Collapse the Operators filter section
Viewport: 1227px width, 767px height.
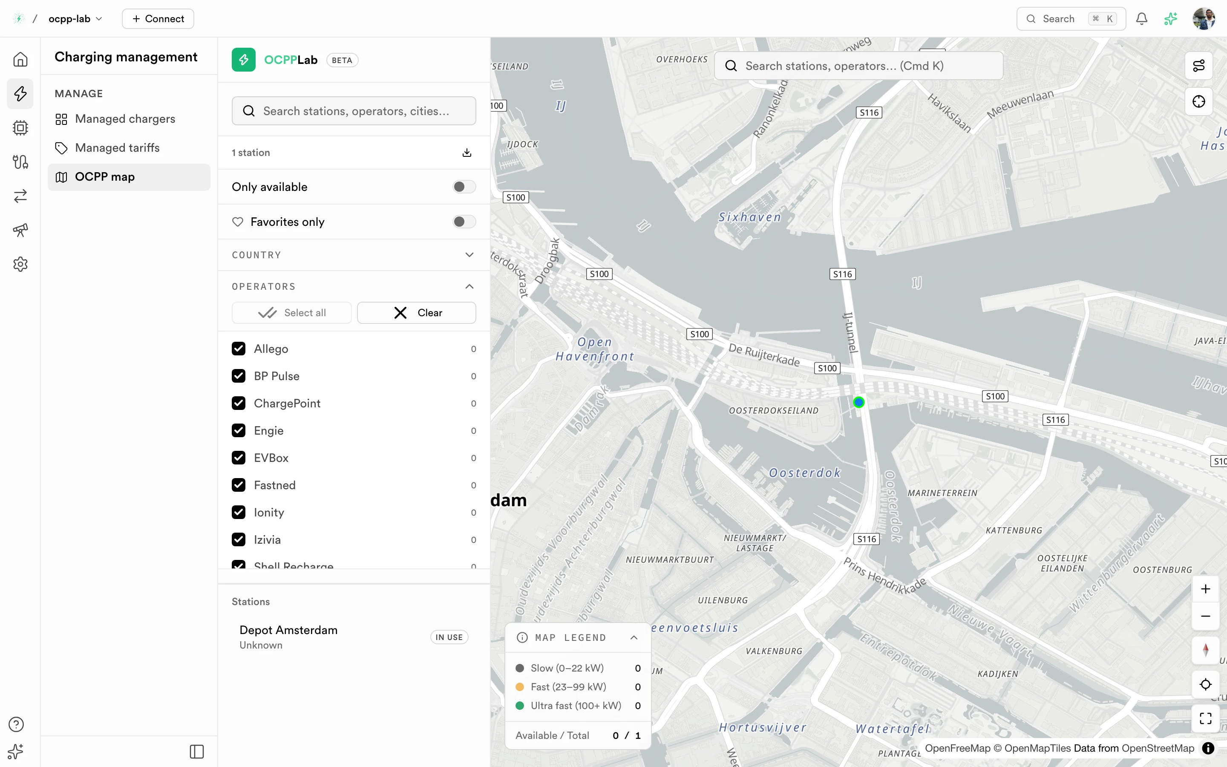353,287
